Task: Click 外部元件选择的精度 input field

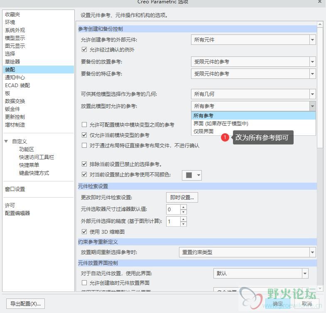Action: pyautogui.click(x=173, y=222)
